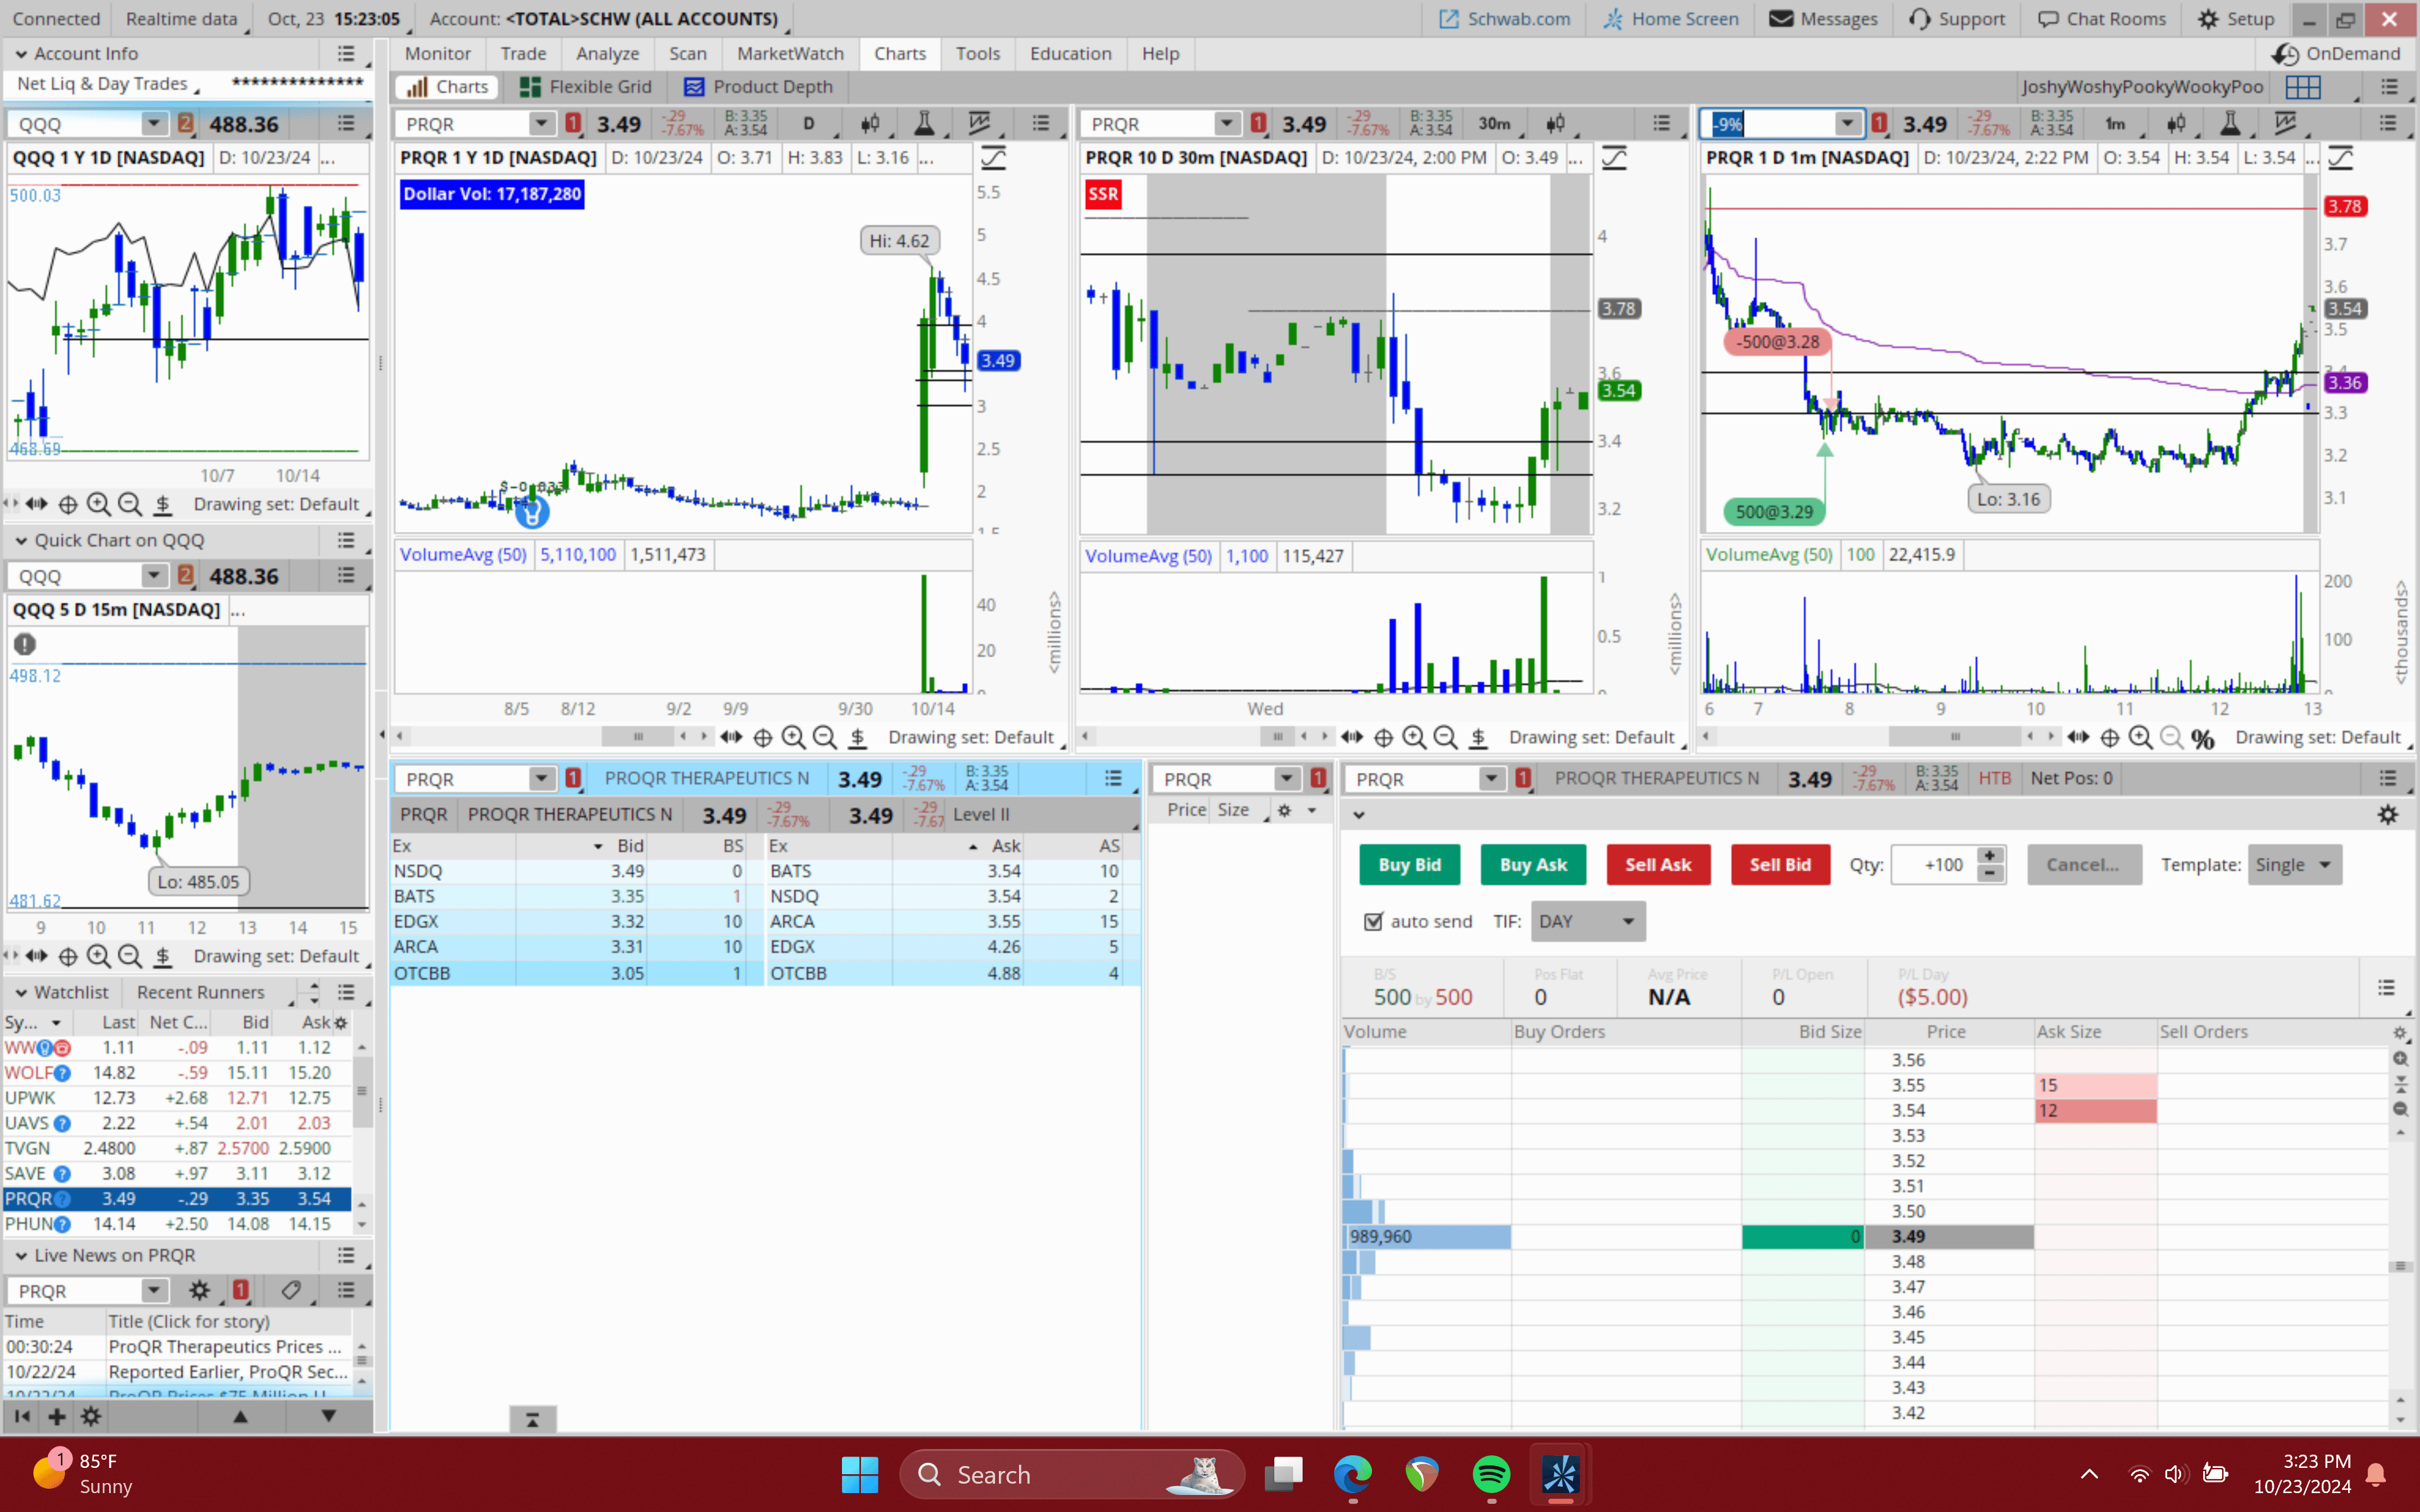The height and width of the screenshot is (1512, 2420).
Task: Open Active Trader settings gear icon
Action: 2387,815
